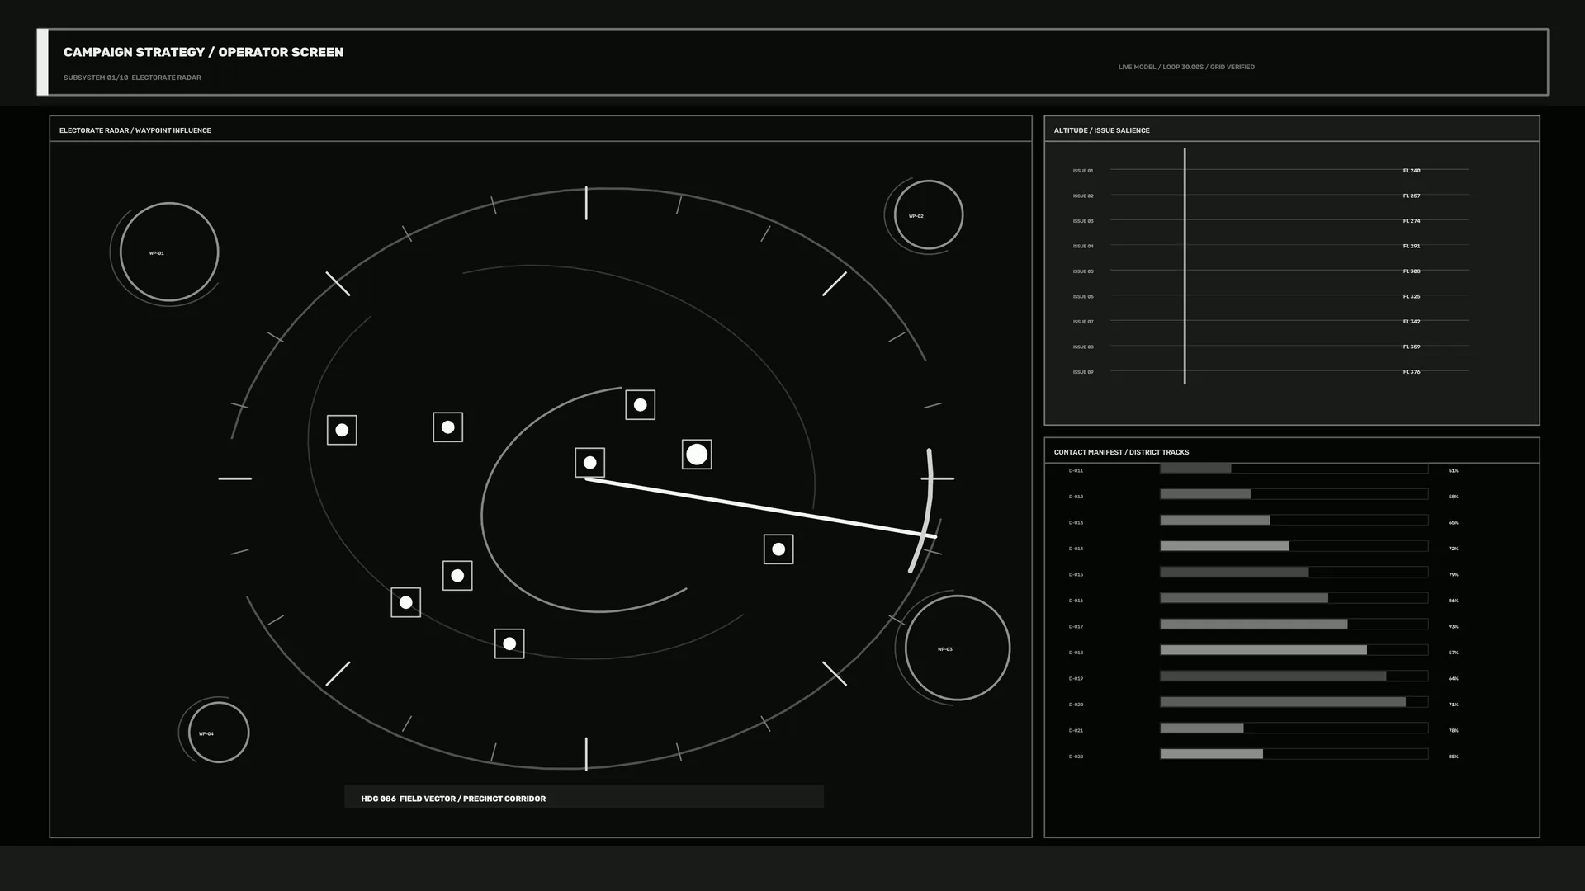Click the 65% value for D-013
1585x891 pixels.
[1453, 523]
